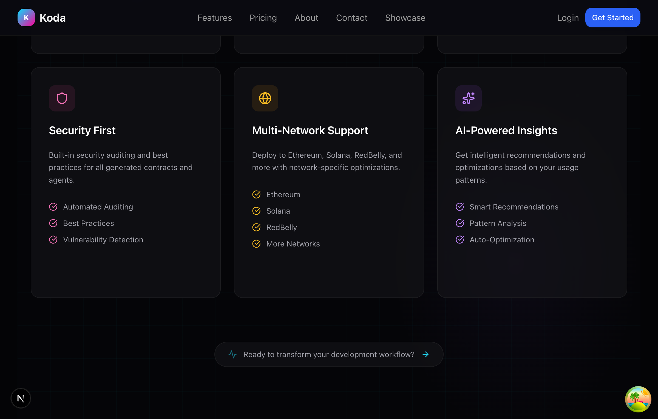658x419 pixels.
Task: Select the pink shield icon on Security First
Action: (62, 98)
